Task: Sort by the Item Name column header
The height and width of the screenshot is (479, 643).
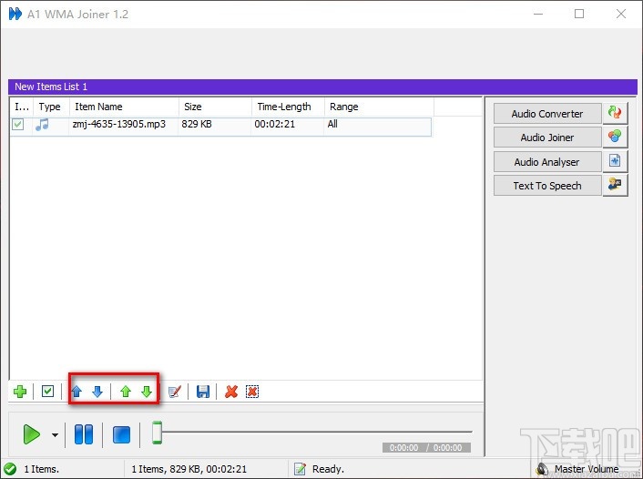Action: pos(124,107)
